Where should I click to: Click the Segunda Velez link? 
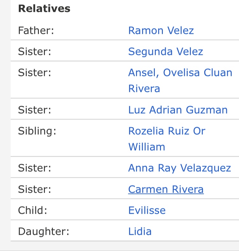point(165,52)
